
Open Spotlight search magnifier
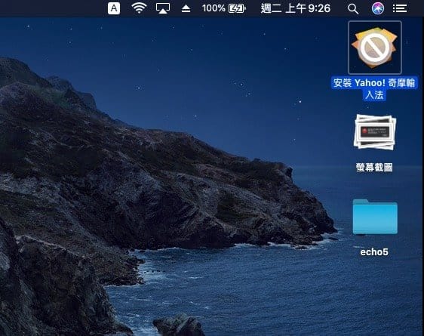point(353,9)
